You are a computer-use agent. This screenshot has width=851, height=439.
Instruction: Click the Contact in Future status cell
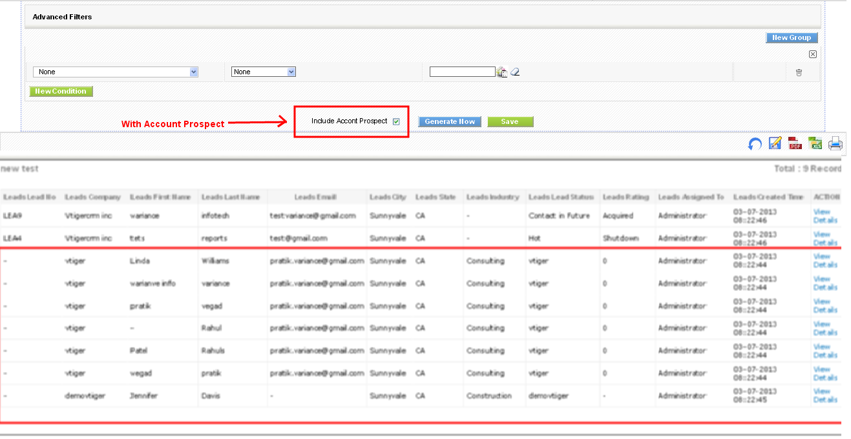point(560,216)
